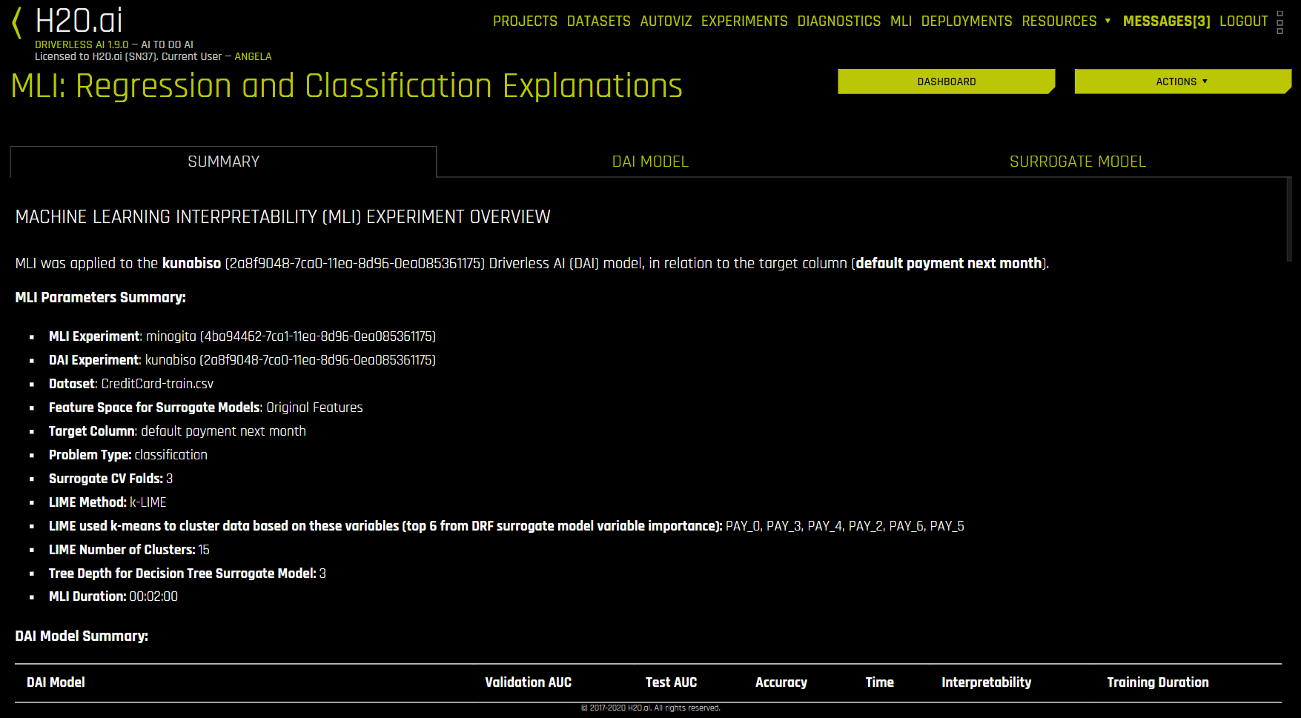Click the H2O.ai logo text

(79, 21)
